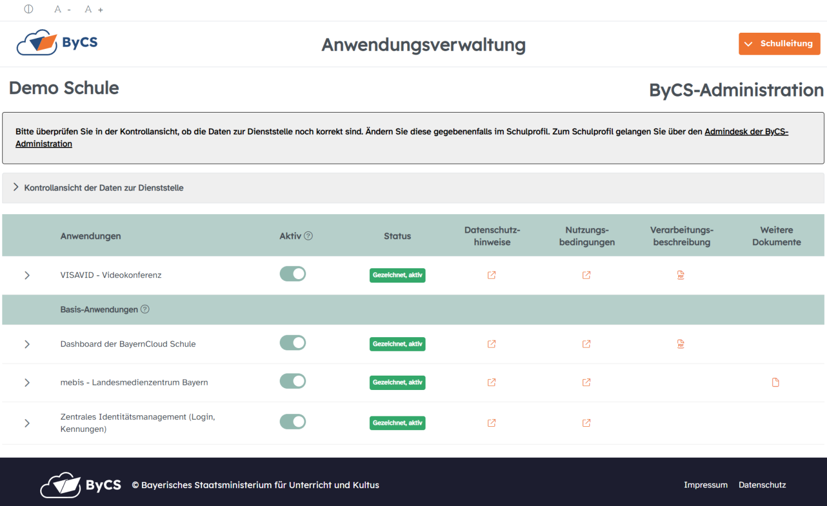Toggle the contrast mode icon
827x506 pixels.
coord(29,9)
